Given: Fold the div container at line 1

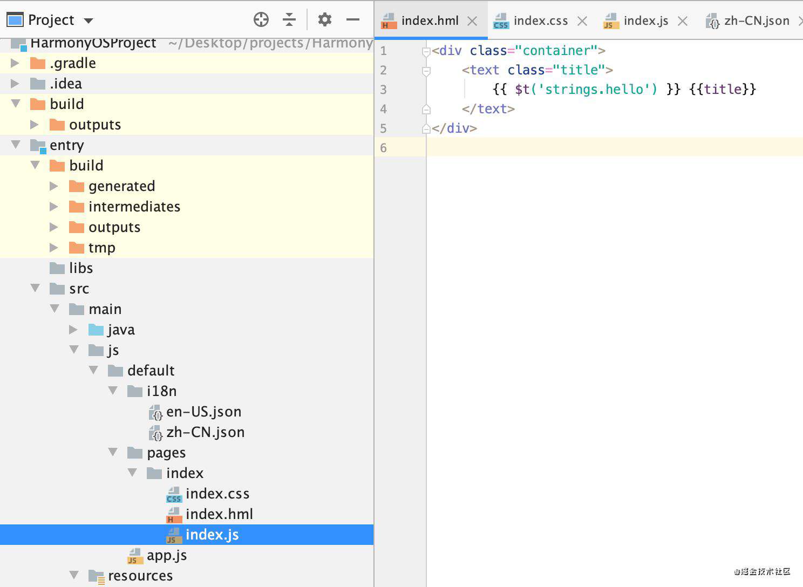Looking at the screenshot, I should pos(426,52).
